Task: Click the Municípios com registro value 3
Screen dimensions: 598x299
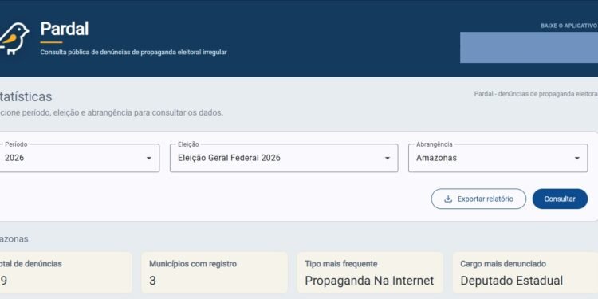Action: click(152, 281)
